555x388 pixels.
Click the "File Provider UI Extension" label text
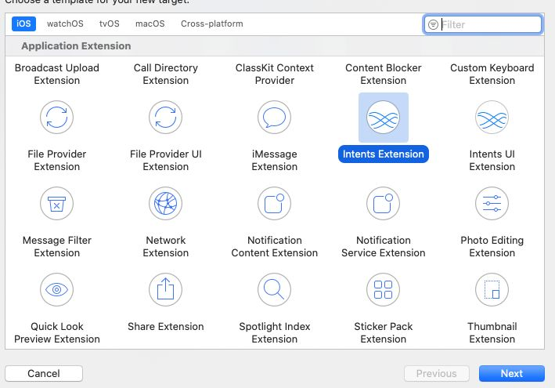coord(166,160)
